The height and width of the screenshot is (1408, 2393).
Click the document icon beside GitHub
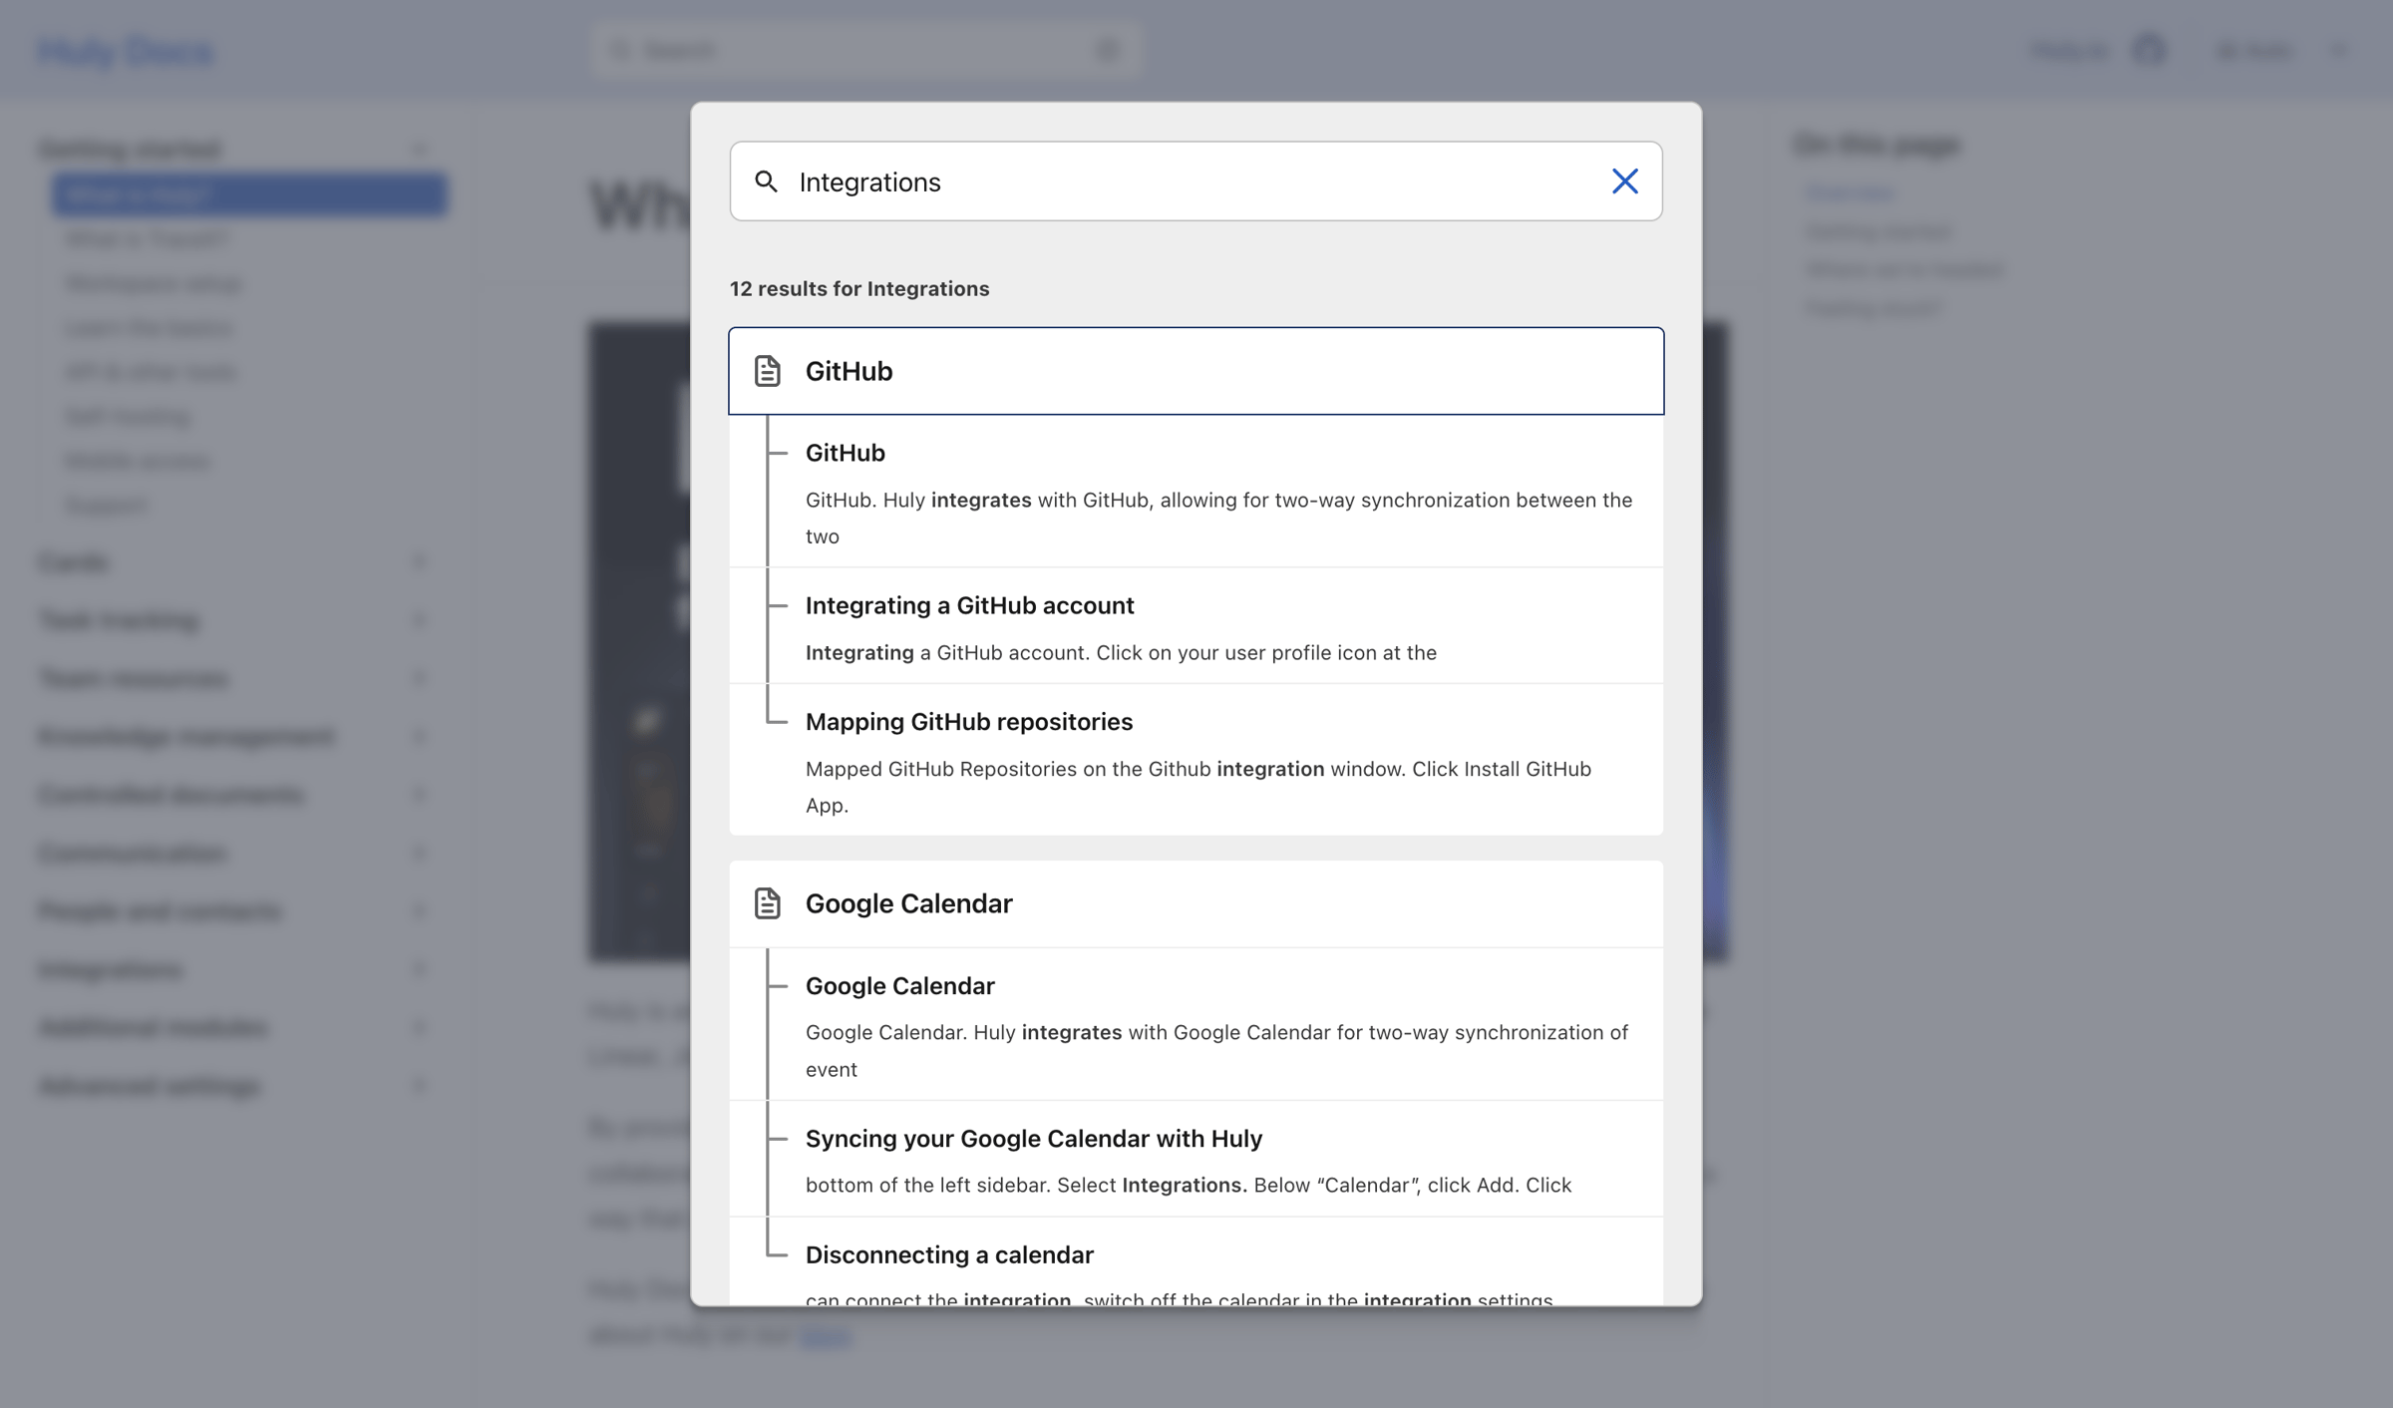click(x=767, y=371)
